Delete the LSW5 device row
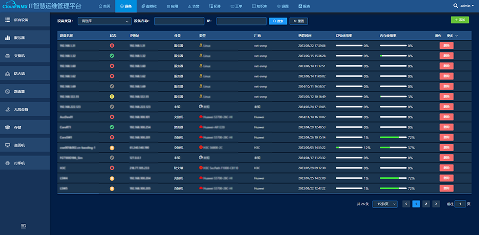 (447, 188)
